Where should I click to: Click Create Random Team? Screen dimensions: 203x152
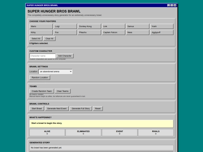coord(42,91)
